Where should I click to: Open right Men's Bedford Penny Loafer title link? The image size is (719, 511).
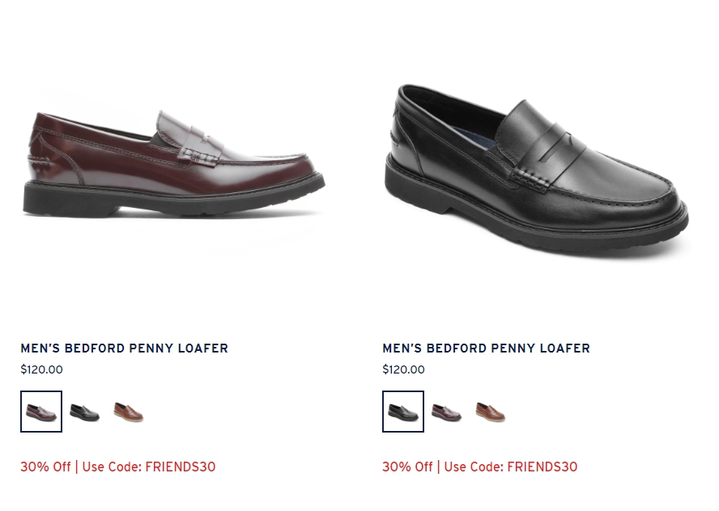(486, 348)
